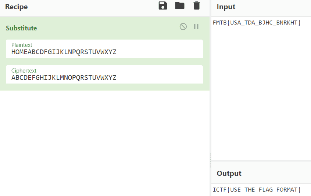
Task: Click the empty recipe area below Substitute
Action: pyautogui.click(x=104, y=143)
